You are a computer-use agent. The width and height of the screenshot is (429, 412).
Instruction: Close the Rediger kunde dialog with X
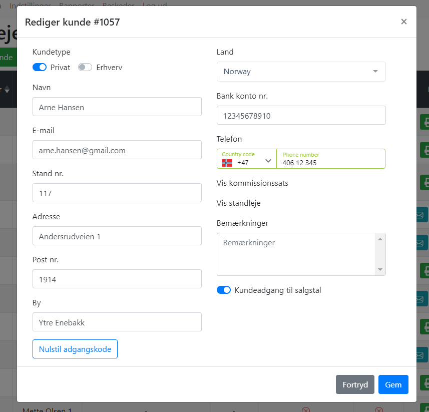(x=403, y=22)
